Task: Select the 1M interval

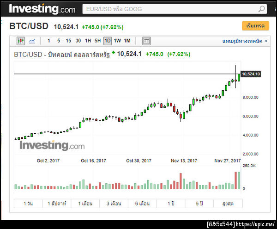Action: point(127,41)
